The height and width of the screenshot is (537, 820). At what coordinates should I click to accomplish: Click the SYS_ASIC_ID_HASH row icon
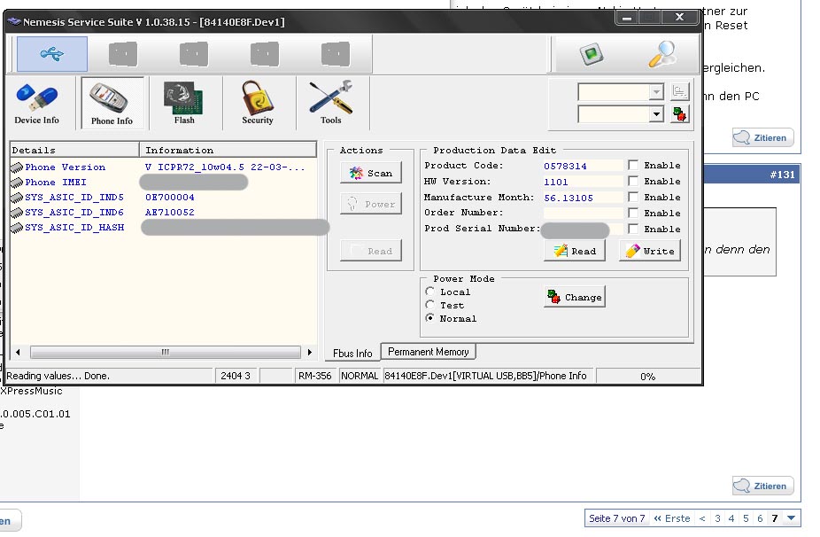[x=17, y=228]
